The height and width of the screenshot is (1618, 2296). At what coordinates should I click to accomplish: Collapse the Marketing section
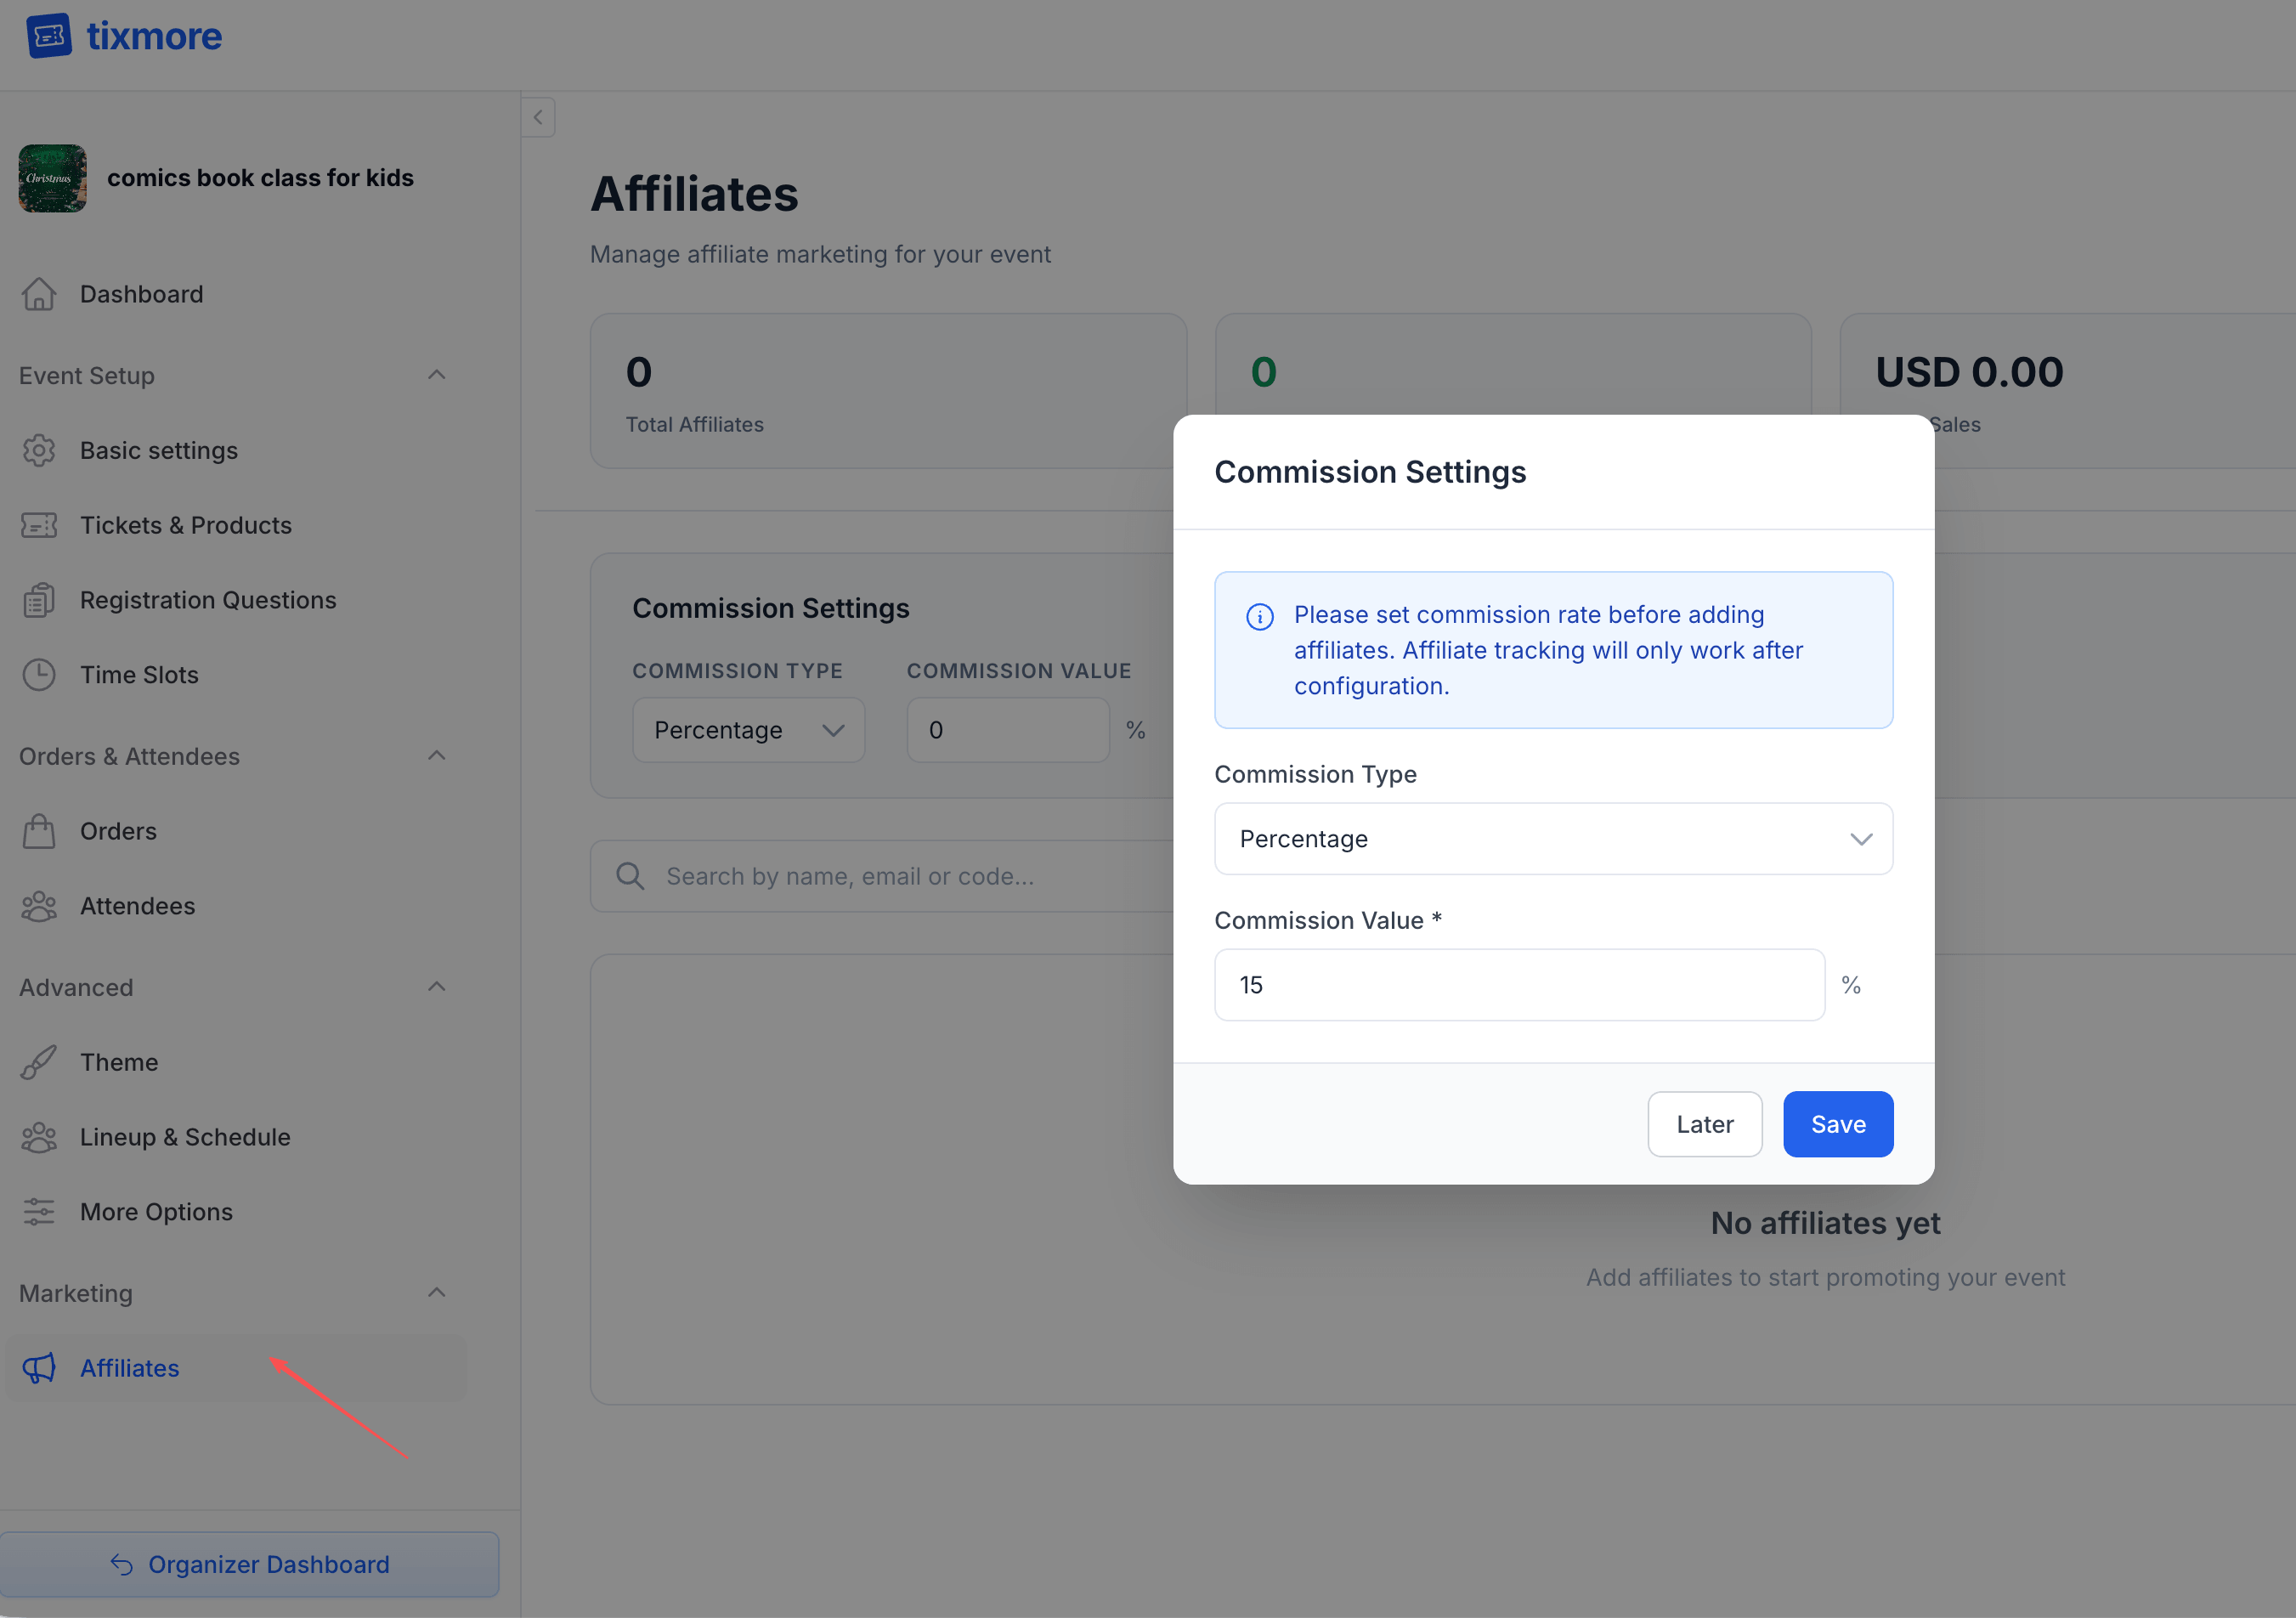click(x=437, y=1292)
